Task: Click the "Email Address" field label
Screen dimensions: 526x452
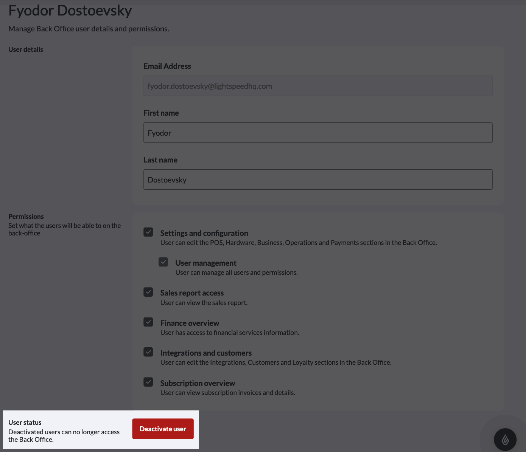Action: pyautogui.click(x=167, y=66)
